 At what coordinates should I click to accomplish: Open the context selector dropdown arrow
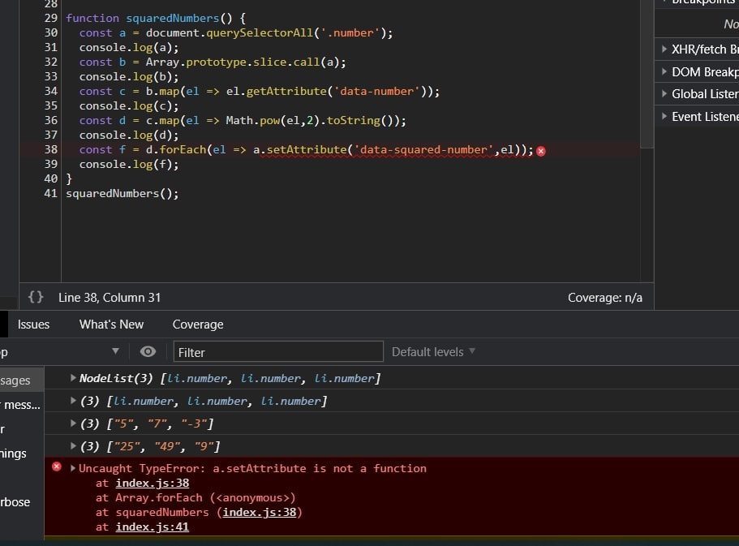point(115,351)
